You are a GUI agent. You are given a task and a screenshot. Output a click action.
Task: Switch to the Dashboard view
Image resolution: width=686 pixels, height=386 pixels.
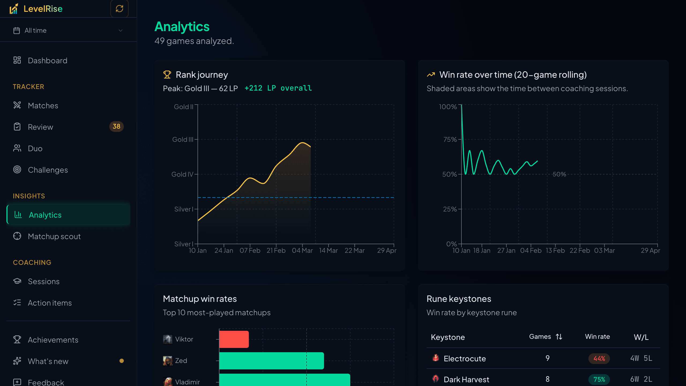(47, 60)
